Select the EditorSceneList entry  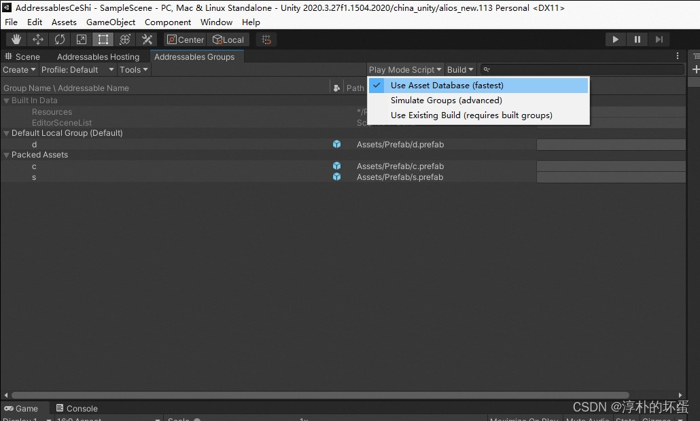coord(62,123)
